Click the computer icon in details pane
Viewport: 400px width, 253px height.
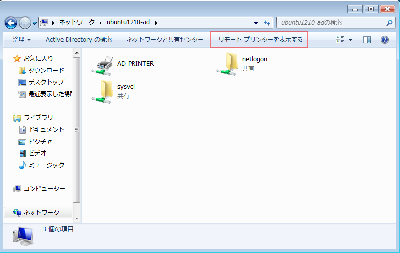tap(23, 236)
